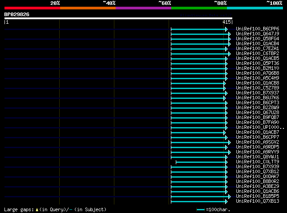Click UniRef100_Q7XB13 label
This screenshot has height=213, width=287.
257,201
